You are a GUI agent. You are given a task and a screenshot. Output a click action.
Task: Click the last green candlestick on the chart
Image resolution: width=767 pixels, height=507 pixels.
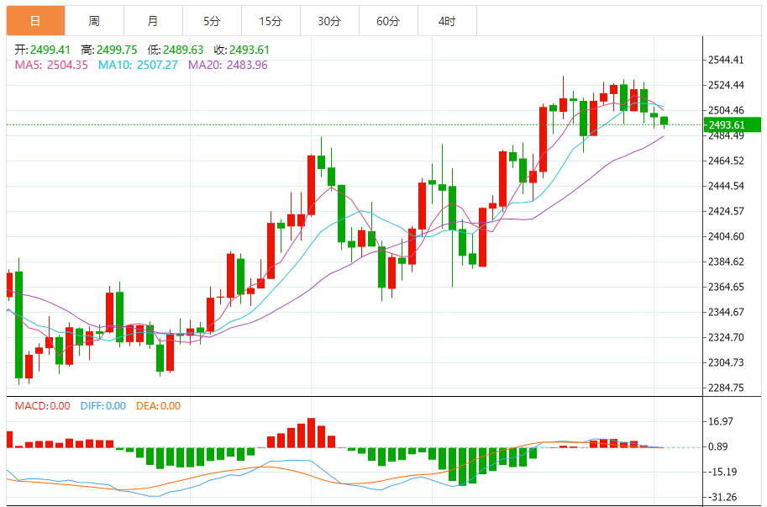[664, 121]
